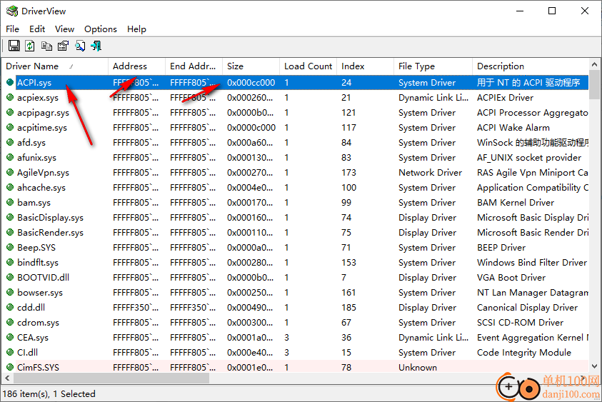Click the green icon beside AgileVpn.sys
Image resolution: width=602 pixels, height=402 pixels.
pyautogui.click(x=10, y=172)
